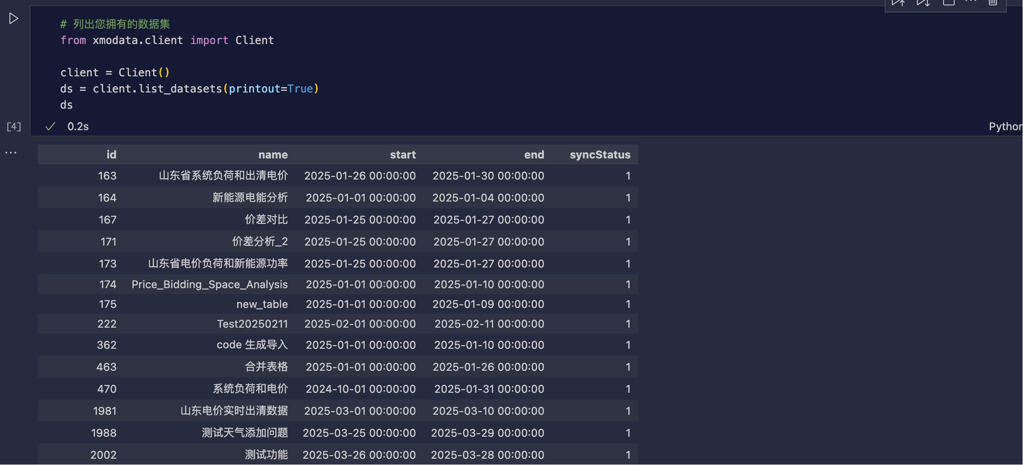Select the Price_Bidding_Space_Analysis row name
Image resolution: width=1023 pixels, height=465 pixels.
[210, 285]
